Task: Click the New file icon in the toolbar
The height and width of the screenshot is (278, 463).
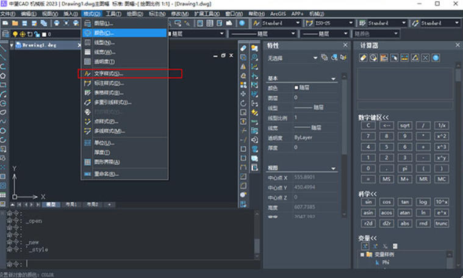Action: [5, 23]
